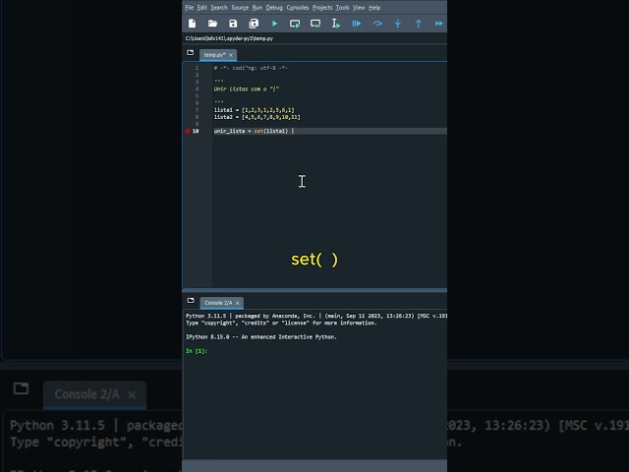Open the editor pane file browser icon
The width and height of the screenshot is (629, 472).
(x=190, y=52)
